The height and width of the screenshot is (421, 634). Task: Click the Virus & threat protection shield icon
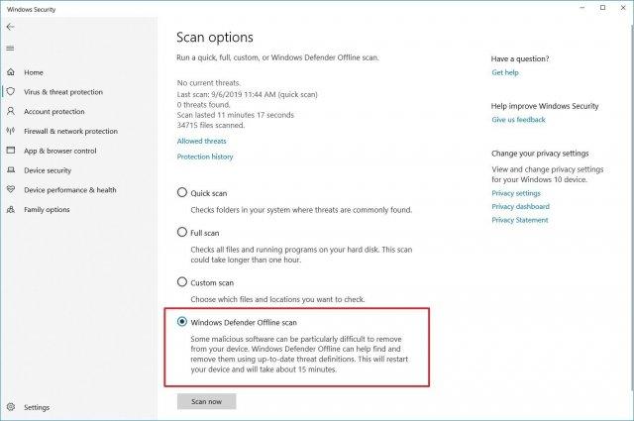pyautogui.click(x=11, y=91)
